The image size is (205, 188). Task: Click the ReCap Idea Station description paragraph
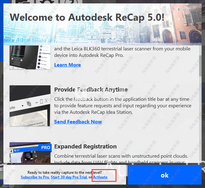point(123,106)
